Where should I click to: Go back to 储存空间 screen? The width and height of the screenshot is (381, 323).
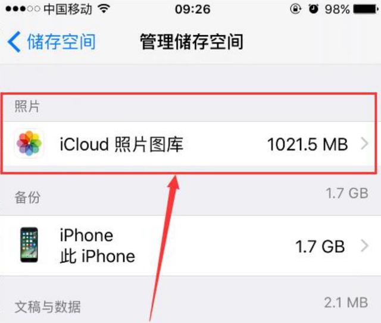pos(52,42)
